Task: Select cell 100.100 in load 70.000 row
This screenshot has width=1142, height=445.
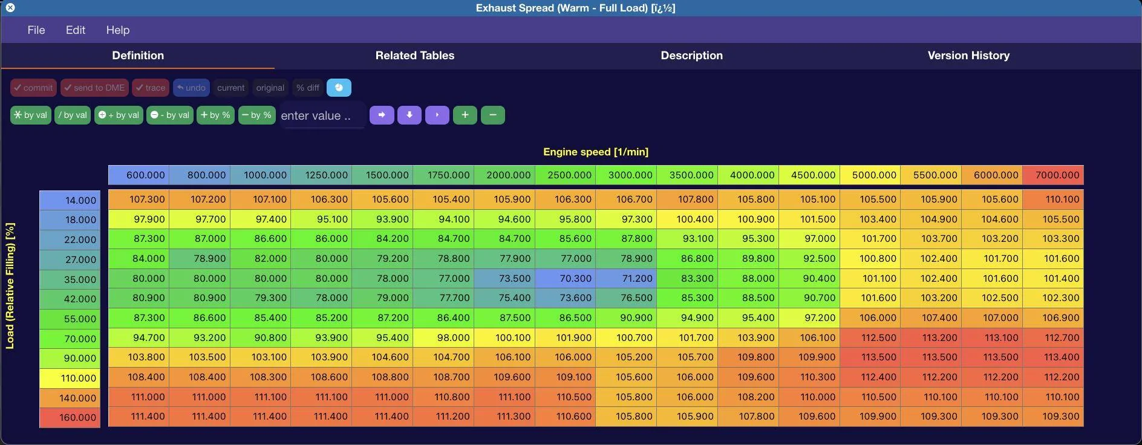Action: tap(504, 337)
